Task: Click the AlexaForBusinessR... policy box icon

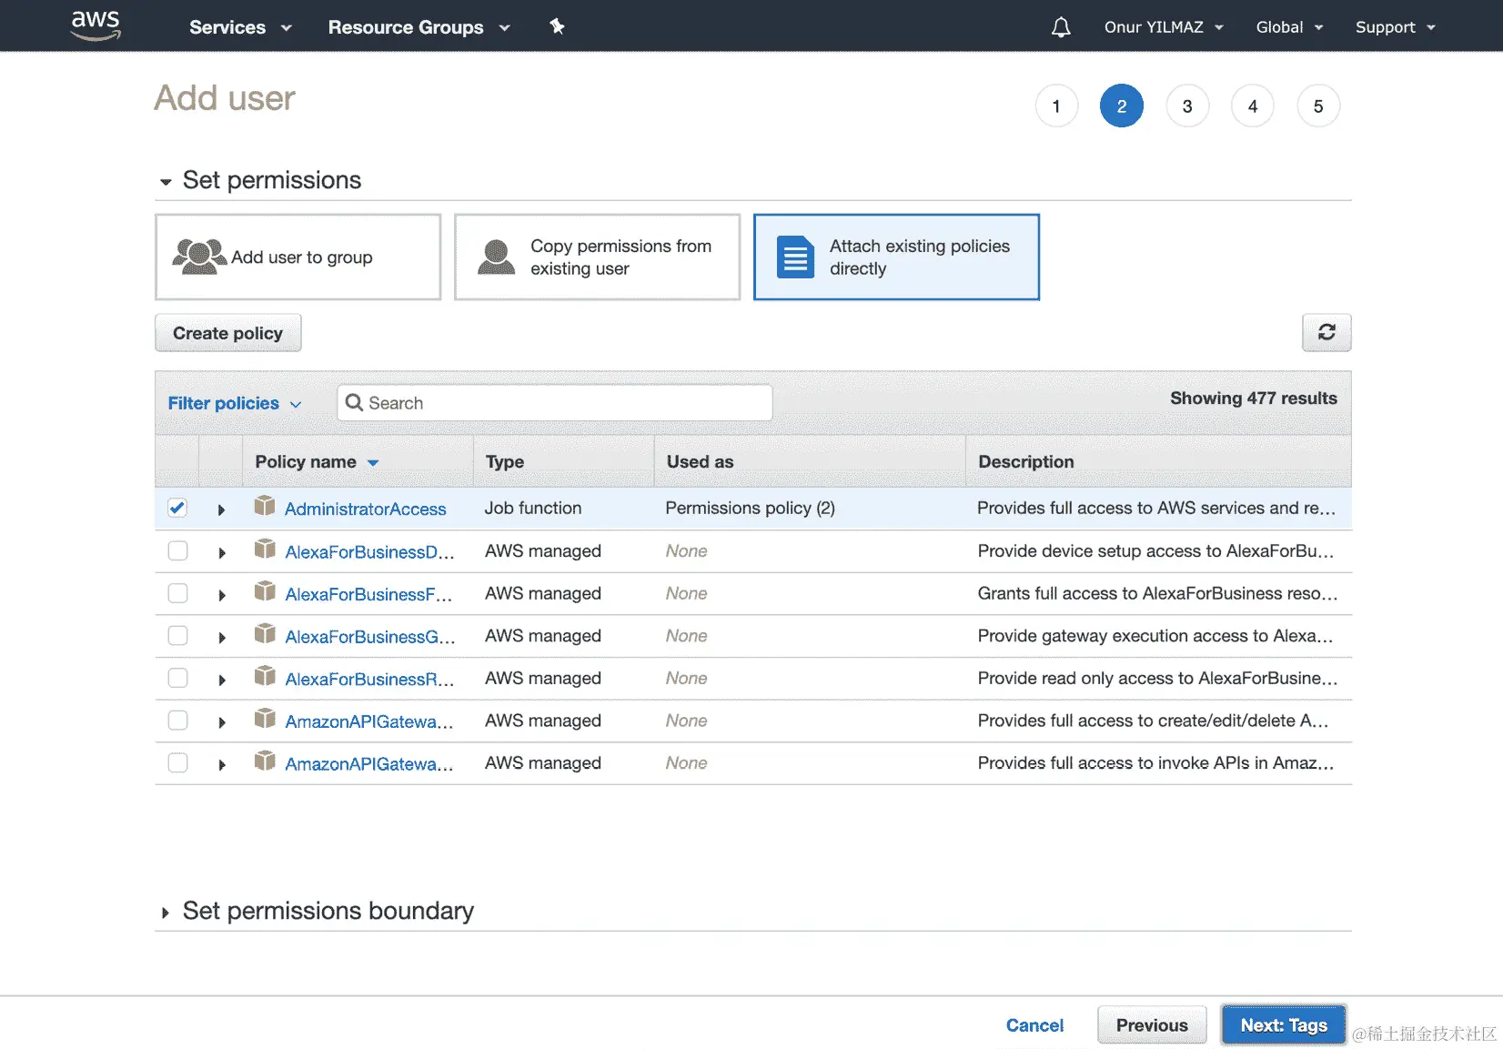Action: pyautogui.click(x=265, y=676)
